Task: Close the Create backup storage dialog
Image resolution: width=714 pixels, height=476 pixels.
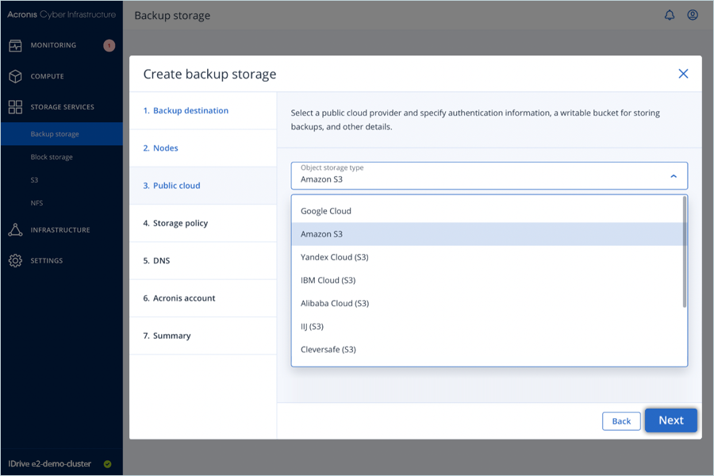Action: (x=683, y=74)
